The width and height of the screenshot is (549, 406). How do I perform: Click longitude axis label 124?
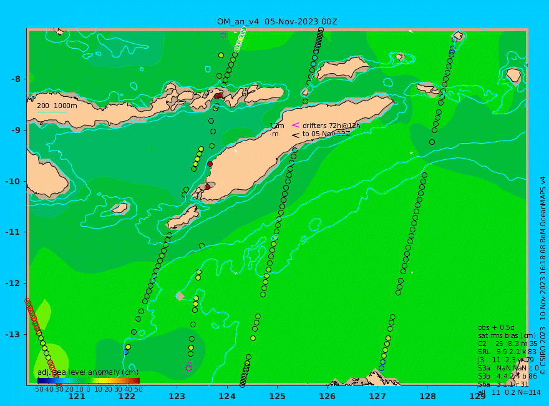(x=227, y=397)
